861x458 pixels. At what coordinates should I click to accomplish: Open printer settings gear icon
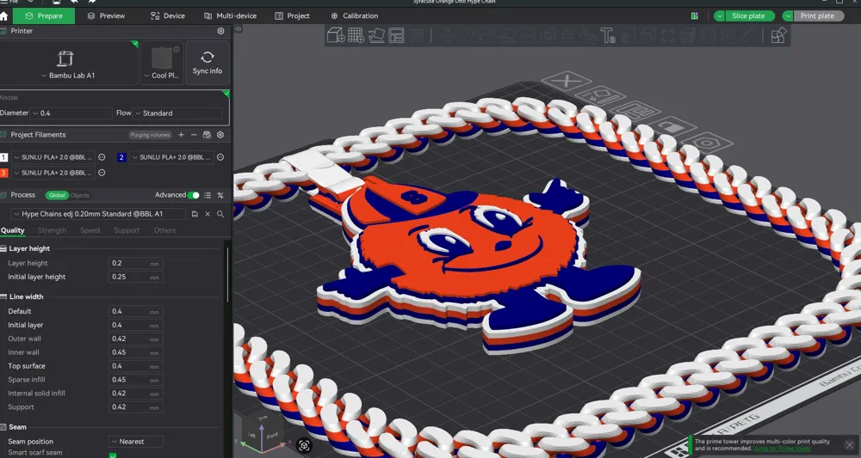220,31
